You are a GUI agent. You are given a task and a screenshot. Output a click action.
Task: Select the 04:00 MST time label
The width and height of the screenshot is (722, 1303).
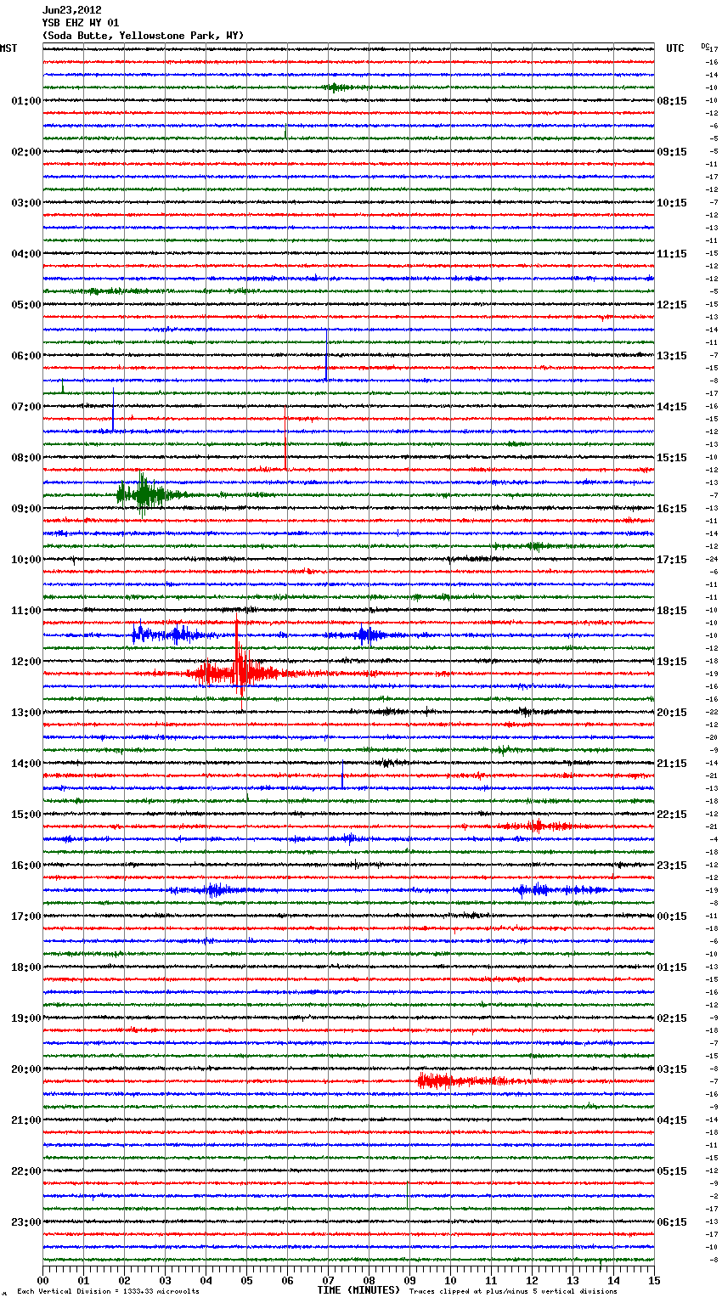[x=25, y=254]
